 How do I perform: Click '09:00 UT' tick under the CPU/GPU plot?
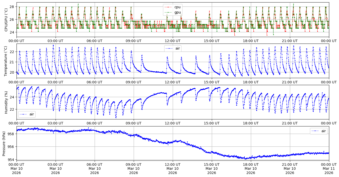click(134, 41)
